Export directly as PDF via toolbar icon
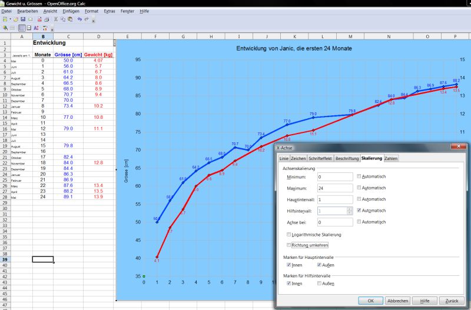Image resolution: width=471 pixels, height=310 pixels. point(39,19)
